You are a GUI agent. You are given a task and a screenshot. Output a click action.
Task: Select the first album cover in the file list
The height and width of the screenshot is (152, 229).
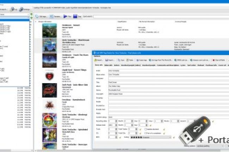pos(50,31)
